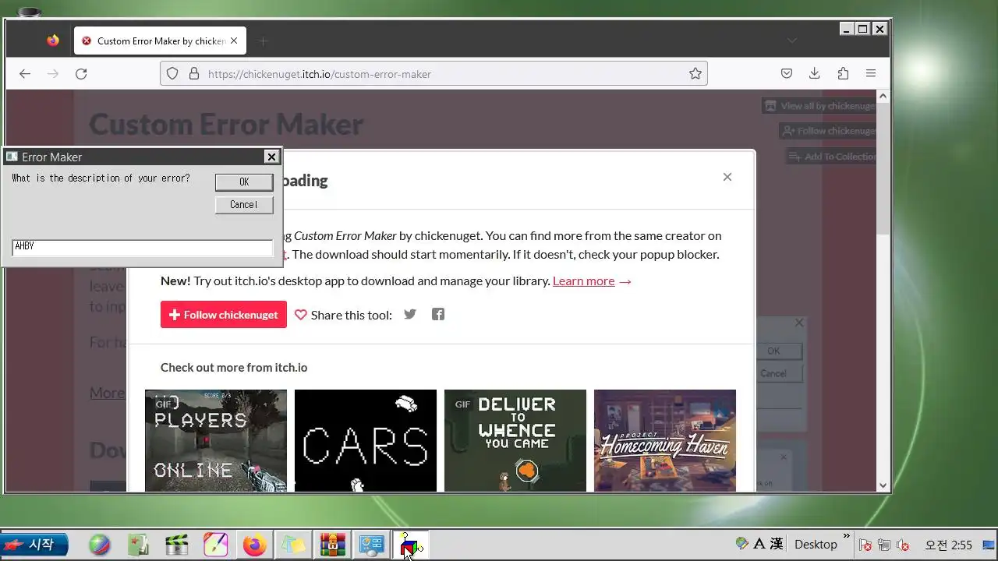Click OK in the Error Maker dialog
The image size is (998, 561).
244,182
